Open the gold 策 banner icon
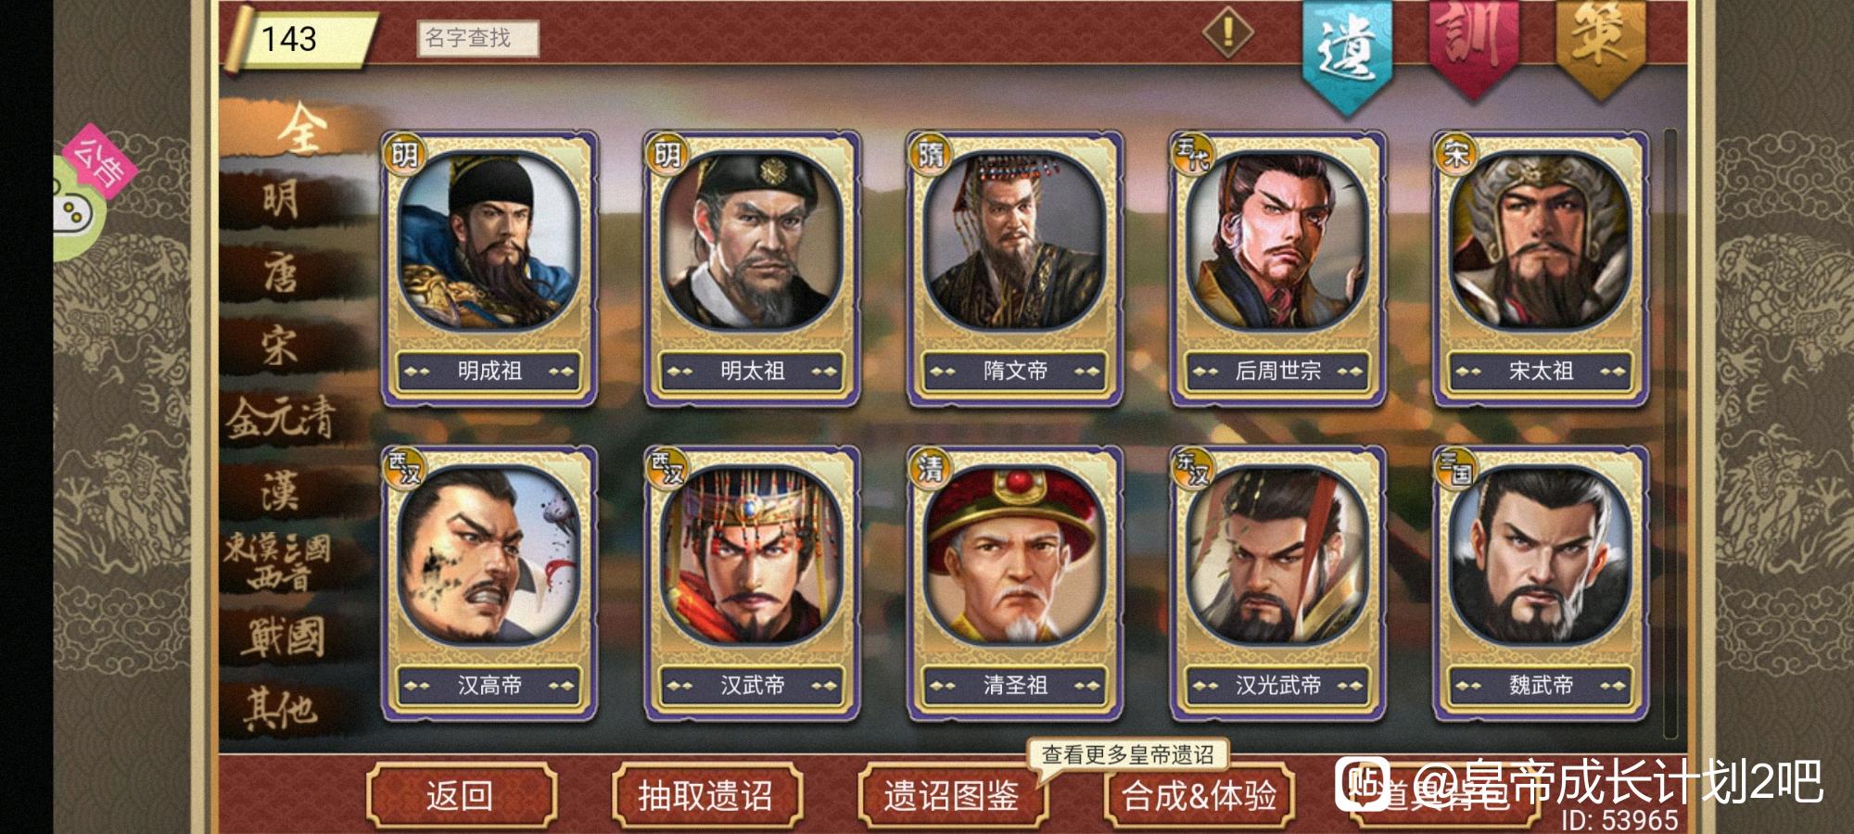Screen dimensions: 1854x834 [1600, 46]
